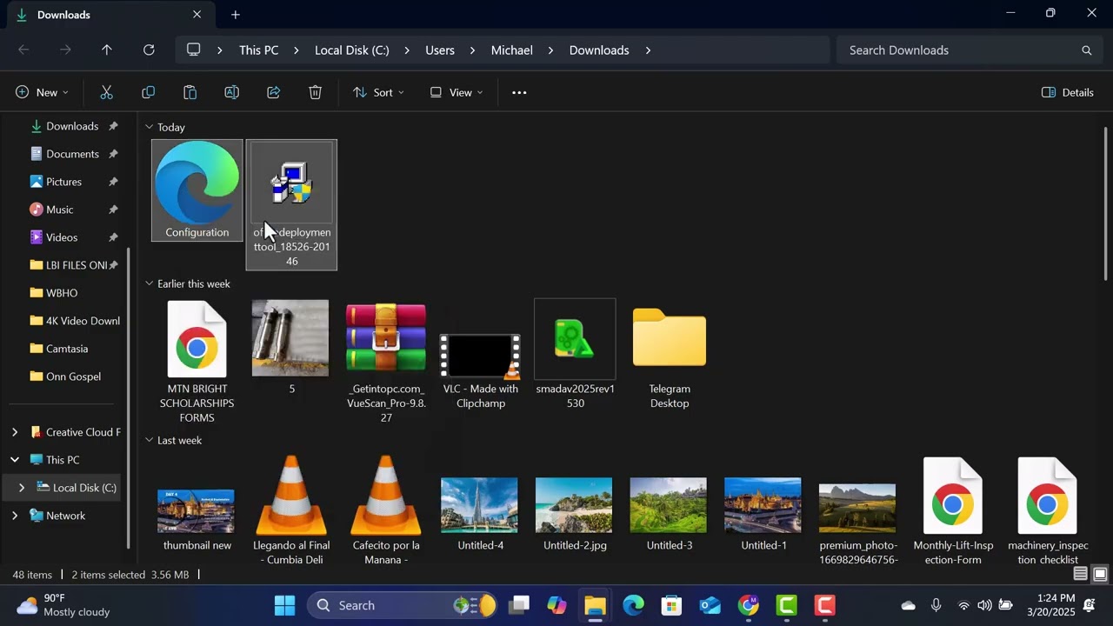Click the Copy icon in toolbar
1113x626 pixels.
point(149,92)
